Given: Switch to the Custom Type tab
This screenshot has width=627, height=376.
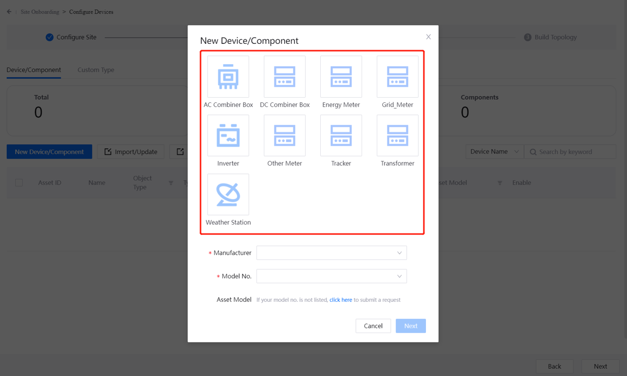Looking at the screenshot, I should point(96,70).
